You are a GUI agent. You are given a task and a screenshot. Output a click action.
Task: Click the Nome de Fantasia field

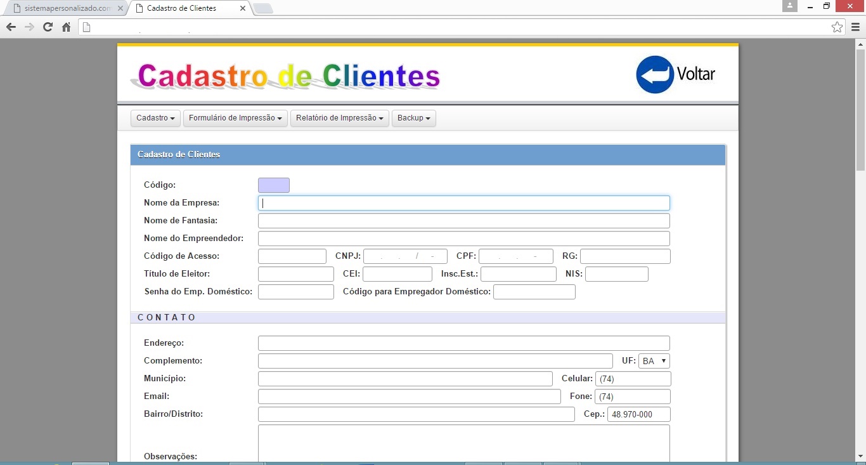pyautogui.click(x=463, y=221)
